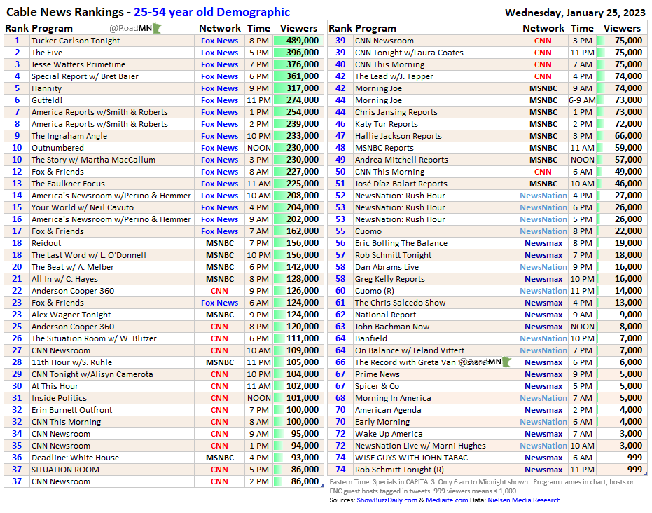Click 'National Report' cell
652x513 pixels.
coord(436,315)
